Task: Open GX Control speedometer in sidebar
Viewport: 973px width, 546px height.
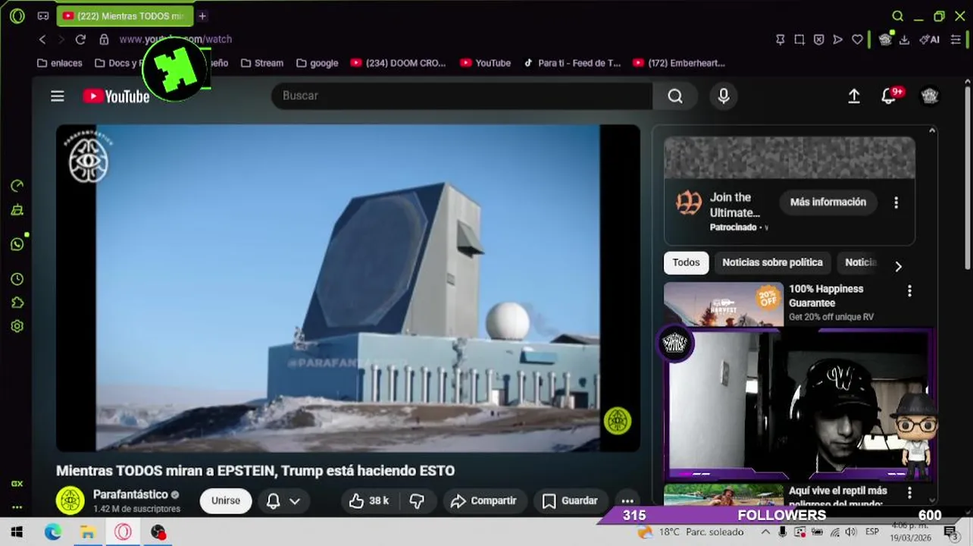Action: [x=17, y=186]
